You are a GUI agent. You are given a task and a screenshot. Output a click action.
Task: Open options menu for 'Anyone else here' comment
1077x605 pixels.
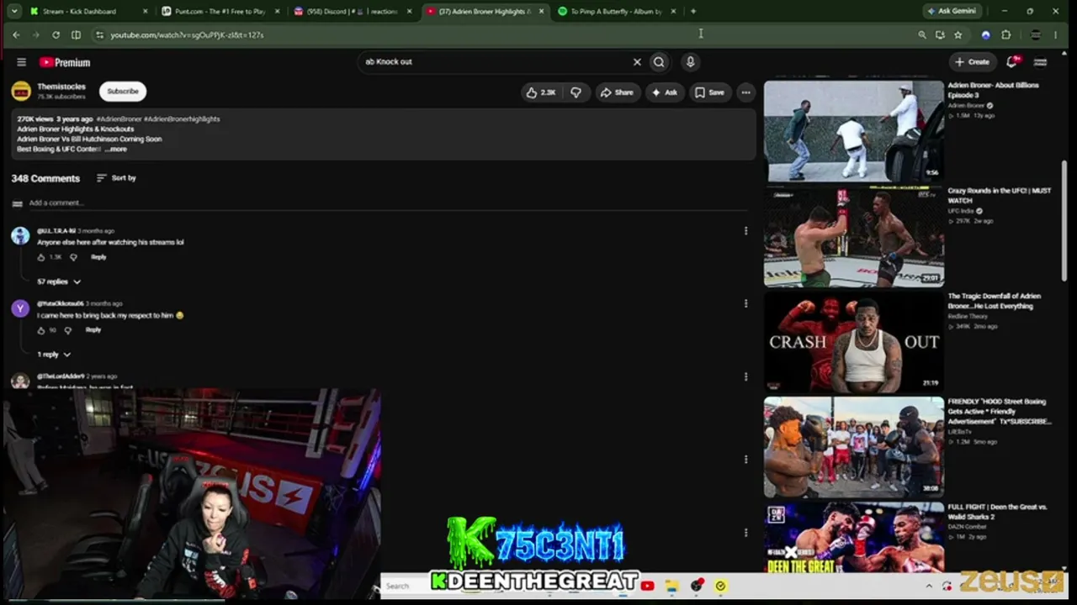[745, 230]
